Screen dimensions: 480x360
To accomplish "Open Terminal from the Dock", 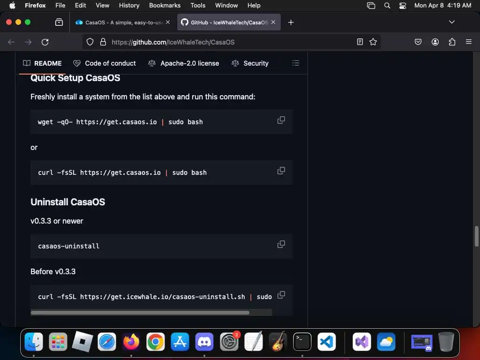I will tap(302, 342).
